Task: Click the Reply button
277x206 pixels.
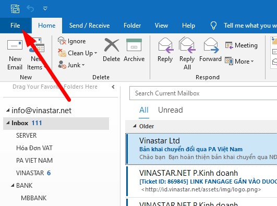Action: pyautogui.click(x=165, y=50)
